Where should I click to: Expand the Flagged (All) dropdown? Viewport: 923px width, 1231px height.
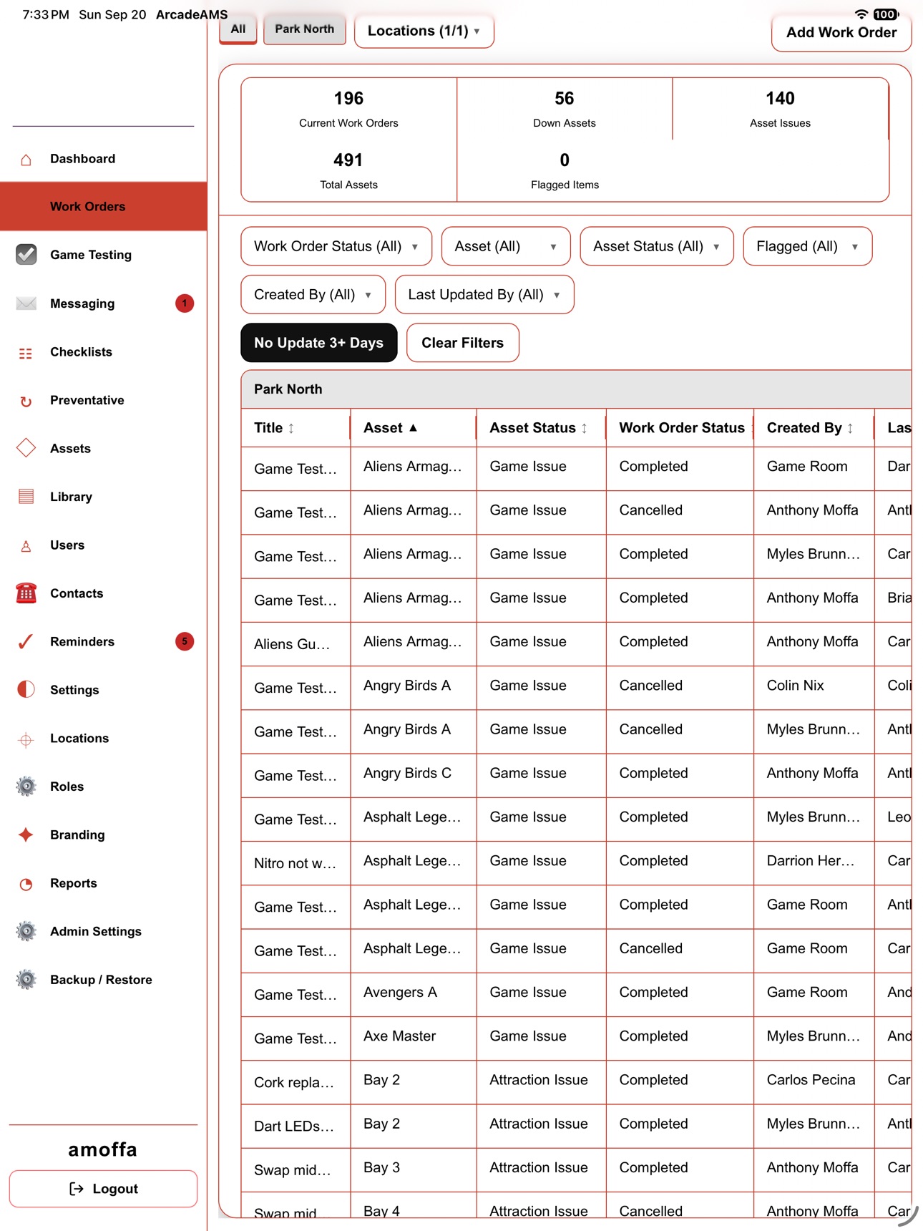[808, 246]
